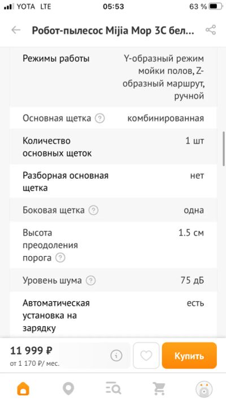Screen dimensions: 226x402
Task: Tap the share icon in the header
Action: (x=211, y=30)
